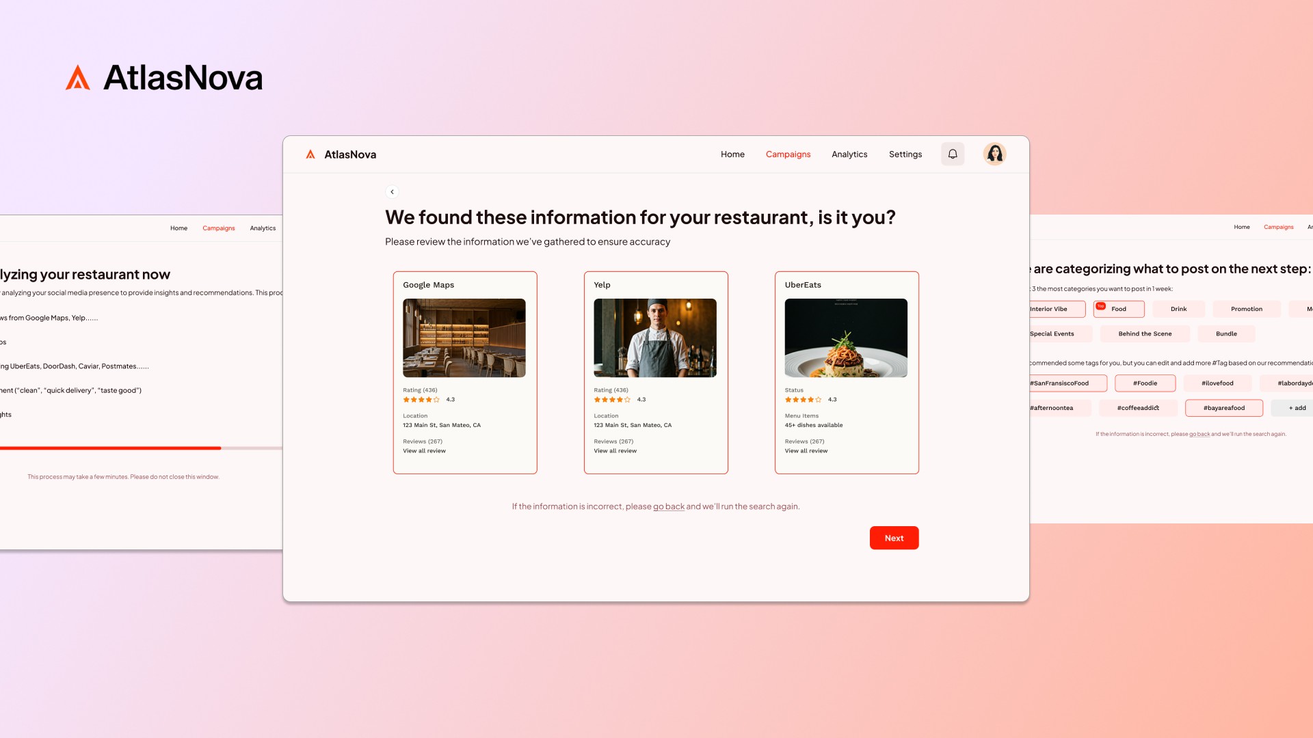Toggle the #bayareafood tag chip

point(1223,408)
